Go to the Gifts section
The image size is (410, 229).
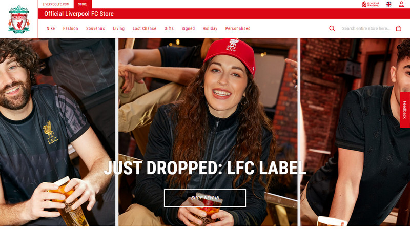(x=169, y=28)
